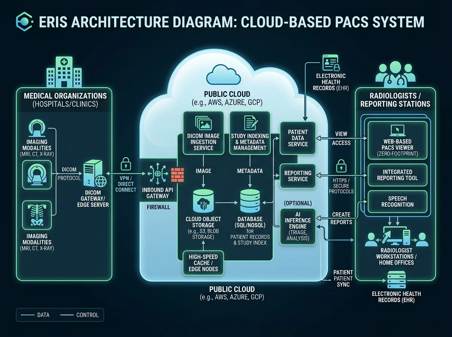The height and width of the screenshot is (337, 452).
Task: Click the CONTROL legend entry
Action: coord(79,315)
